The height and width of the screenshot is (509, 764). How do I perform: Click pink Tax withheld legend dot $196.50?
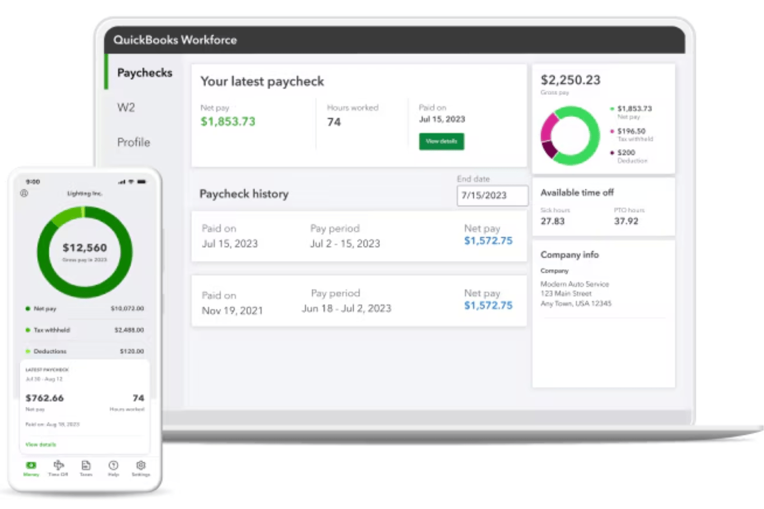(612, 131)
